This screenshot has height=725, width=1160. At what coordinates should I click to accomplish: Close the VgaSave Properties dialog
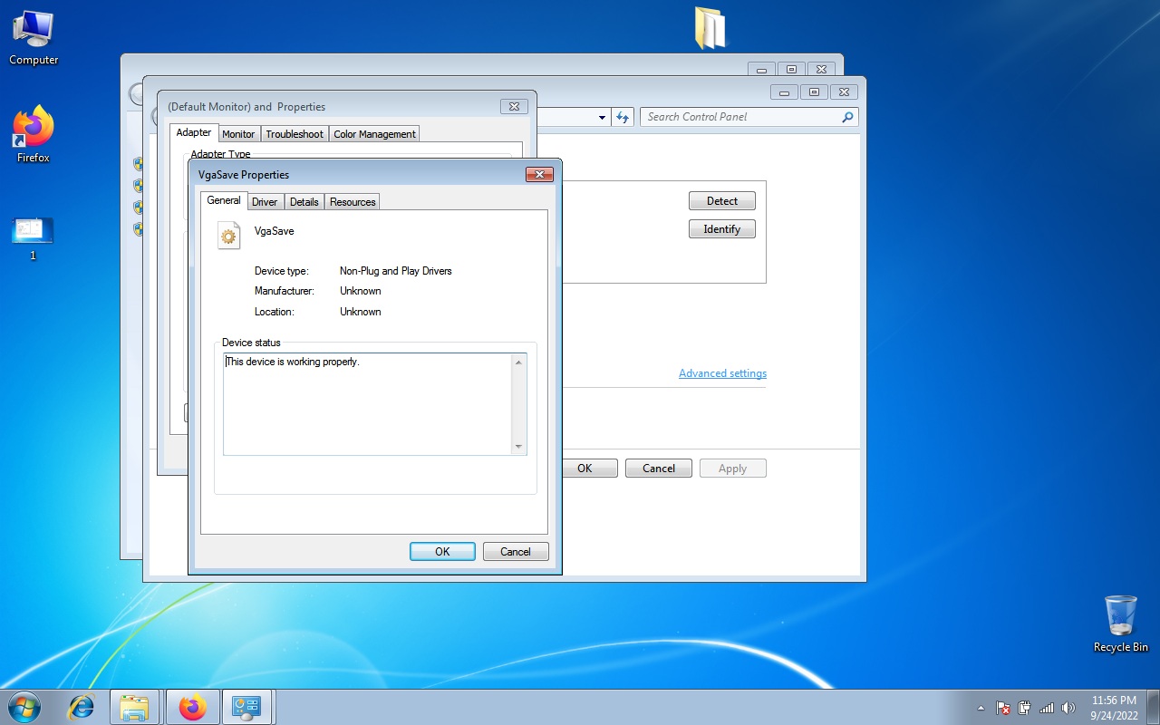tap(539, 175)
